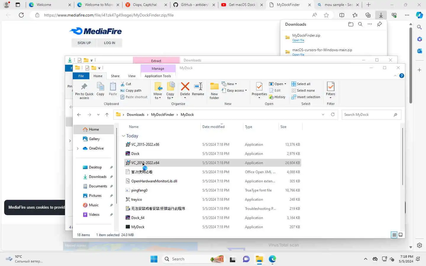Screen dimensions: 426x266
Task: Switch to GitHub browser tab
Action: (194, 5)
